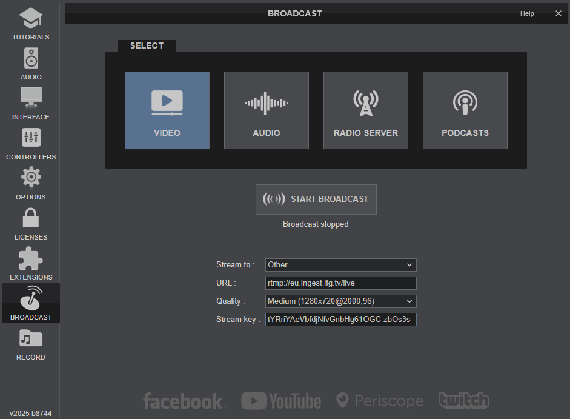The width and height of the screenshot is (570, 419).
Task: Select Video broadcast type tile
Action: [167, 110]
